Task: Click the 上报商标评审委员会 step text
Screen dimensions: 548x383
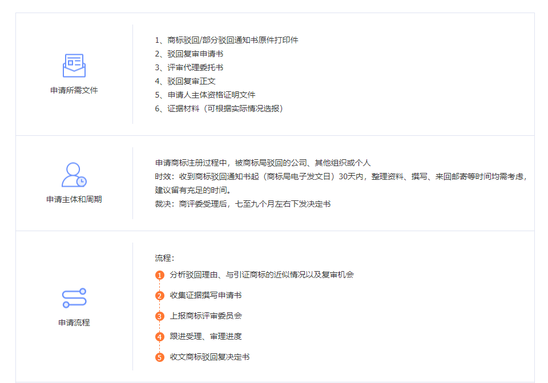Action: click(205, 316)
